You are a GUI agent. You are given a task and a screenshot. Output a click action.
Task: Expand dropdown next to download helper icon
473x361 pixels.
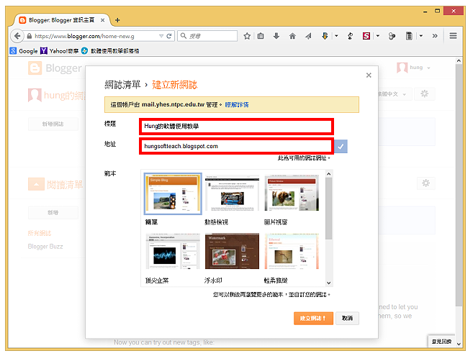pyautogui.click(x=336, y=36)
